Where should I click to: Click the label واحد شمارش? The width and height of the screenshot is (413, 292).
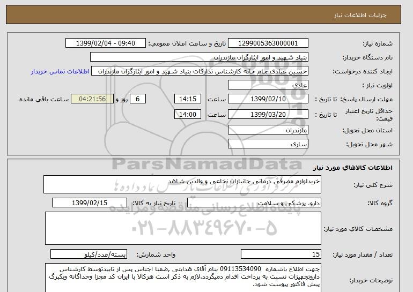(156, 255)
